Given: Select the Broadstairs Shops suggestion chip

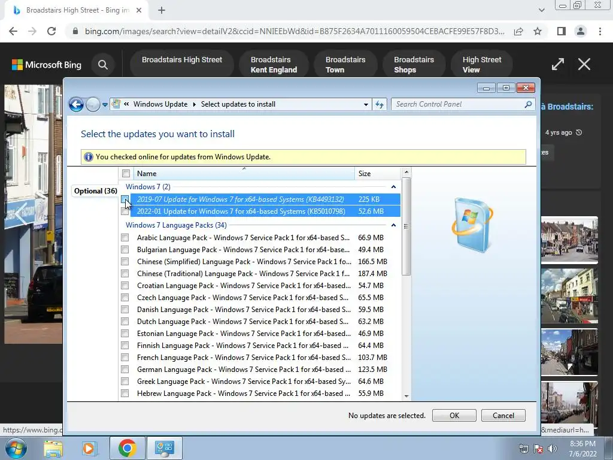Looking at the screenshot, I should [x=414, y=65].
